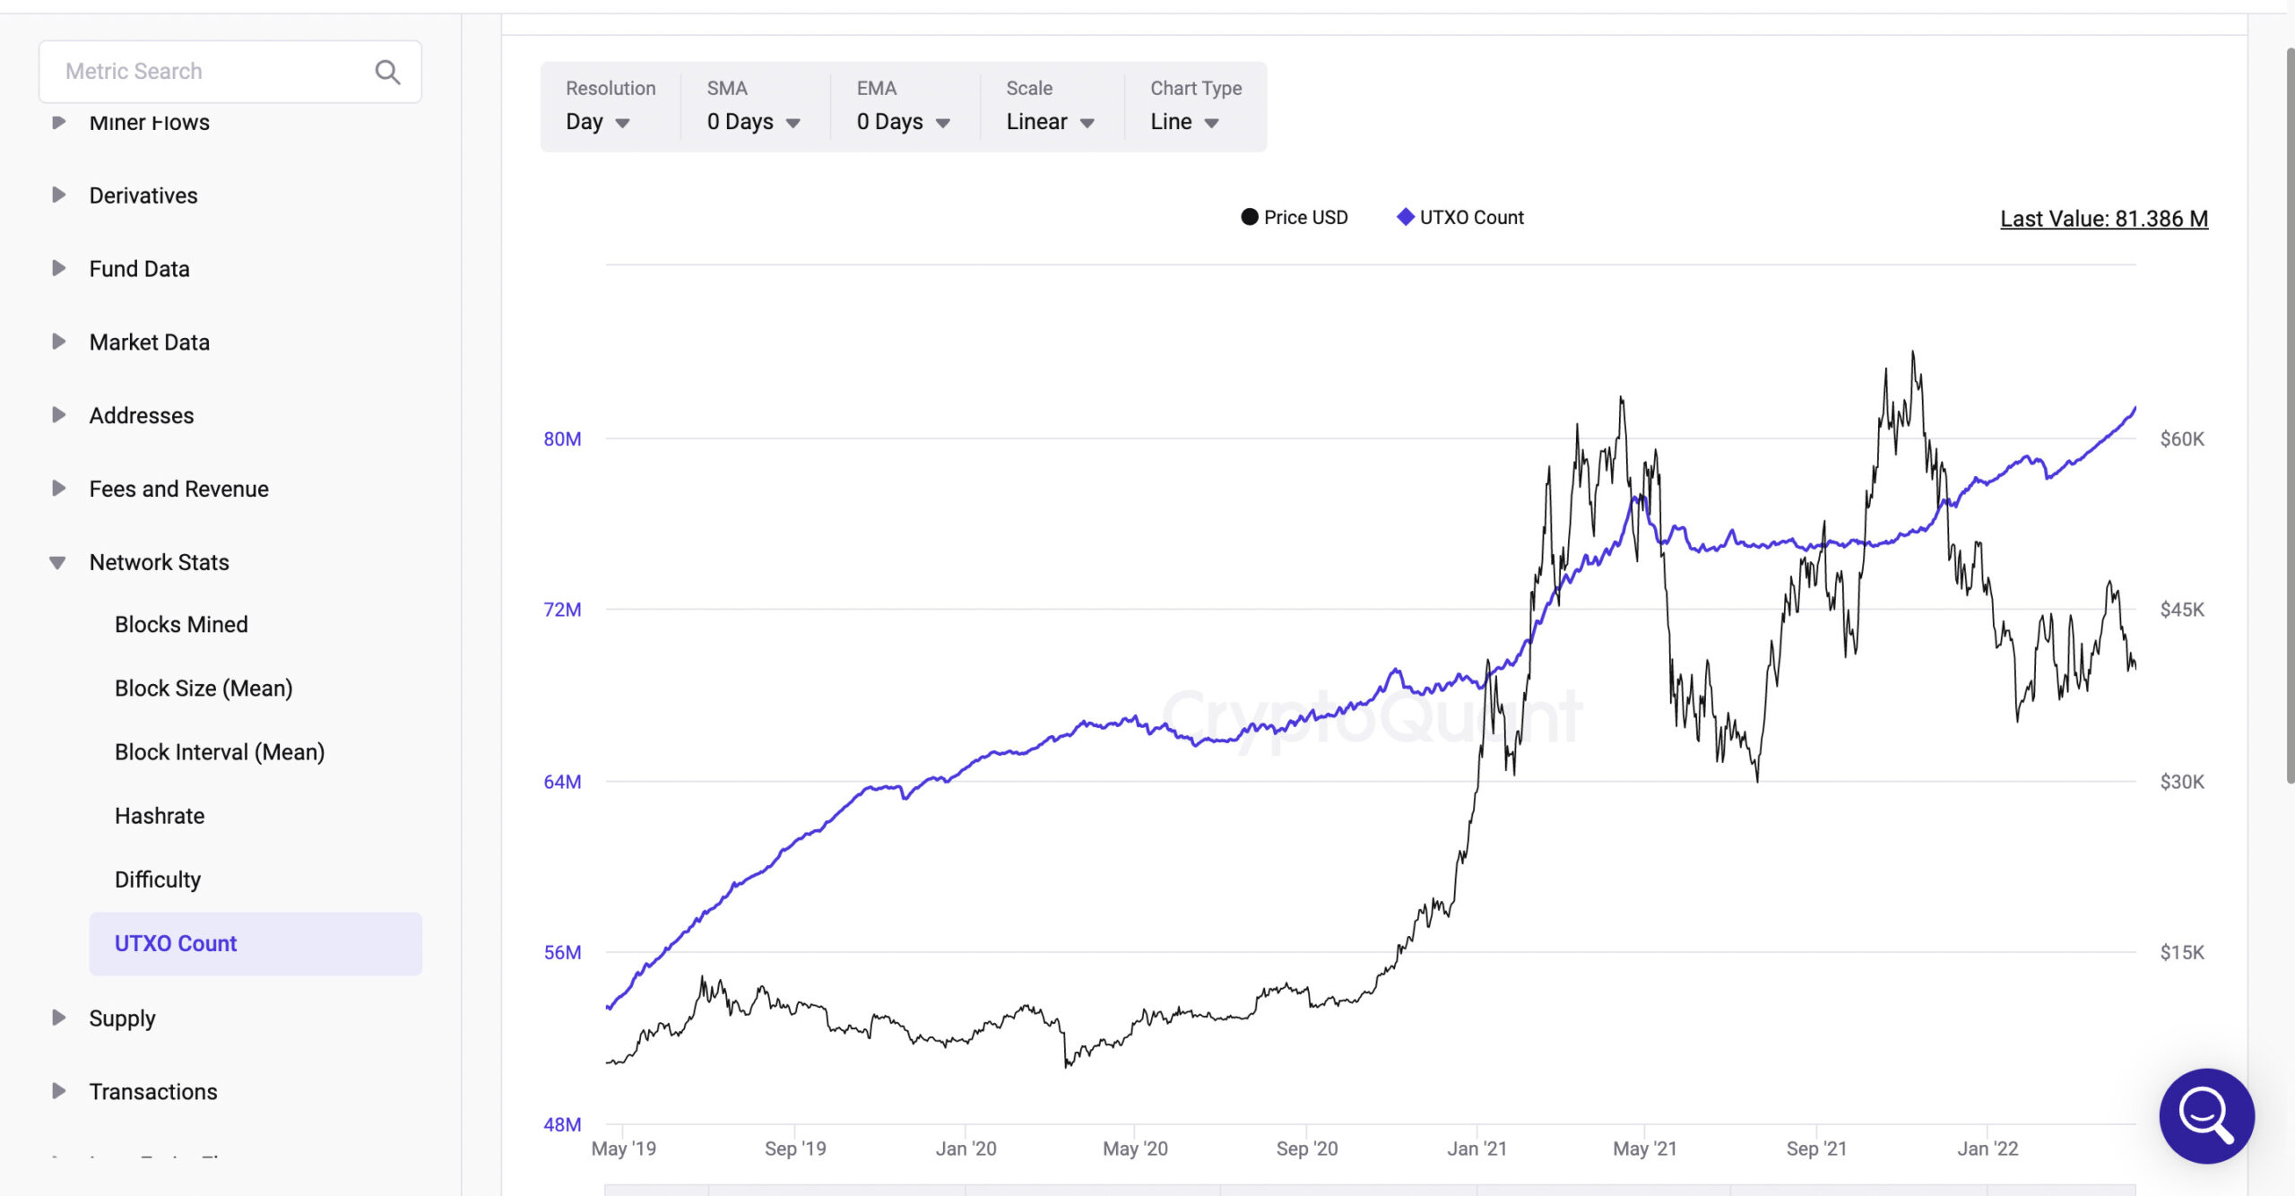Select Blocks Mined metric
Viewport: 2295px width, 1196px height.
pyautogui.click(x=181, y=625)
